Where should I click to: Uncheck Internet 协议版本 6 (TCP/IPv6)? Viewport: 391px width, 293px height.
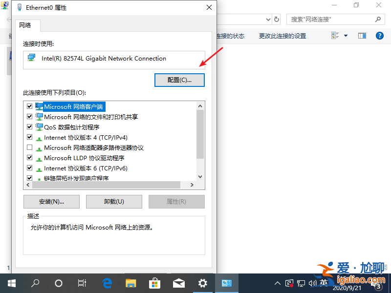[30, 168]
